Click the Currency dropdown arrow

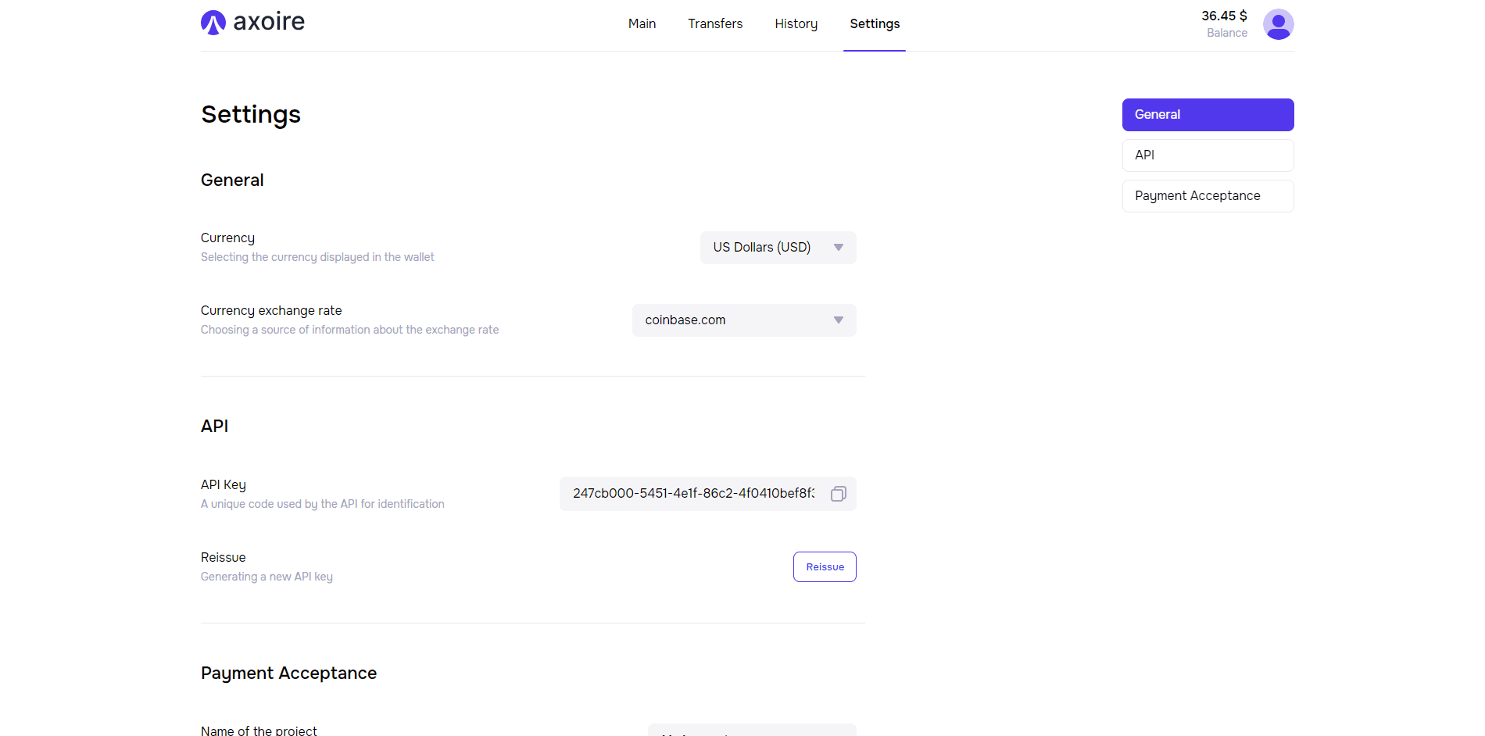click(x=838, y=248)
